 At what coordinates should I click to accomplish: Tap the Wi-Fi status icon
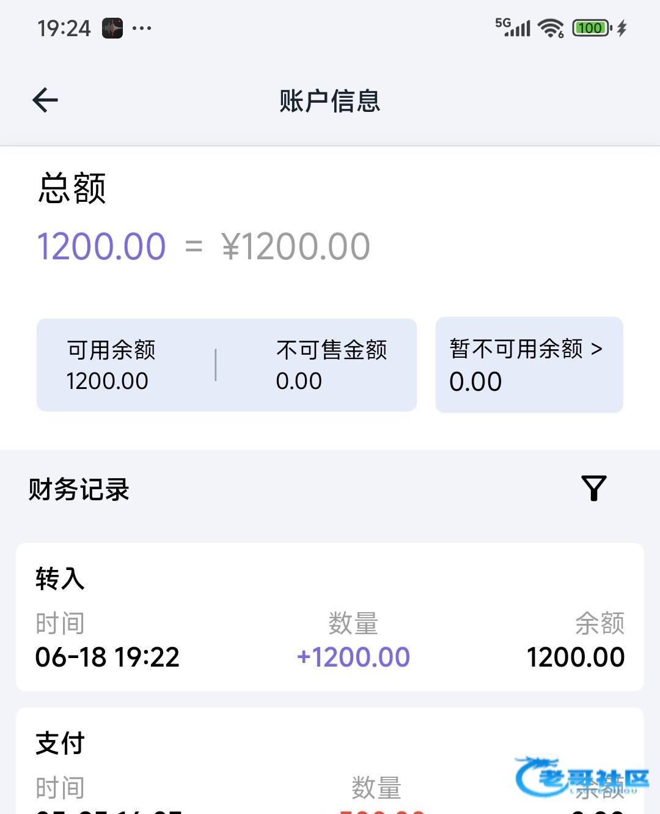(551, 28)
